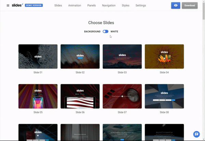Open the Styles menu tab
Viewport: 205px width, 141px height.
click(125, 5)
